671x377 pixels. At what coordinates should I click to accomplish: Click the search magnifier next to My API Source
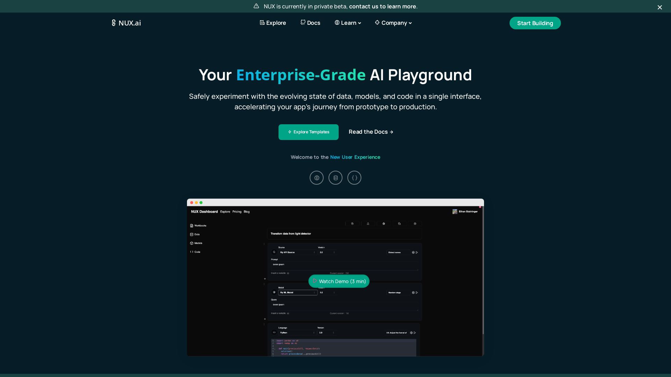(x=274, y=252)
